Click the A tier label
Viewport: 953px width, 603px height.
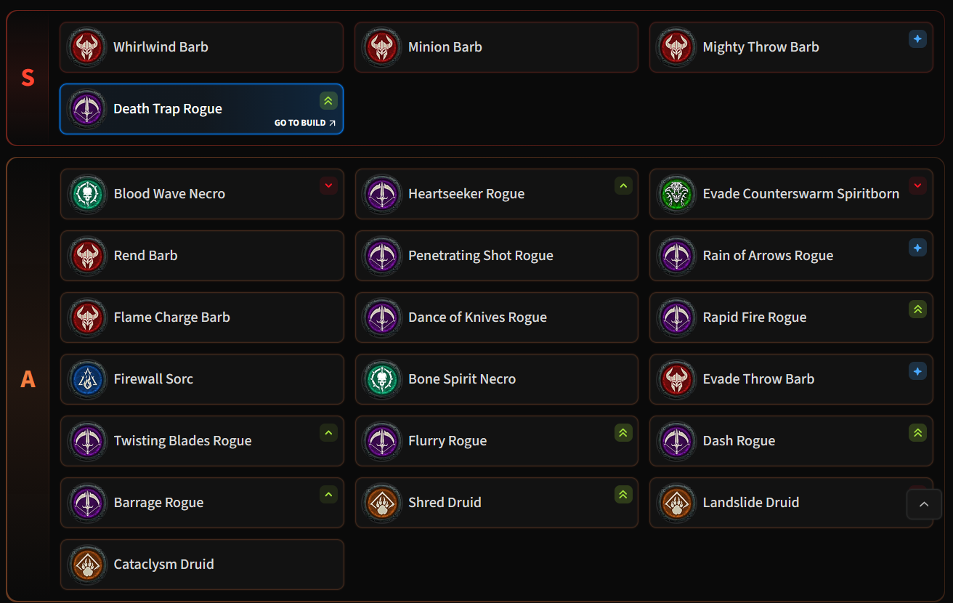coord(28,379)
